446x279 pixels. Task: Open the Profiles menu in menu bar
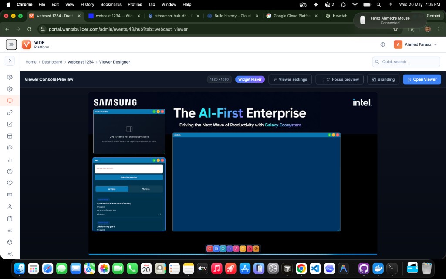[135, 4]
